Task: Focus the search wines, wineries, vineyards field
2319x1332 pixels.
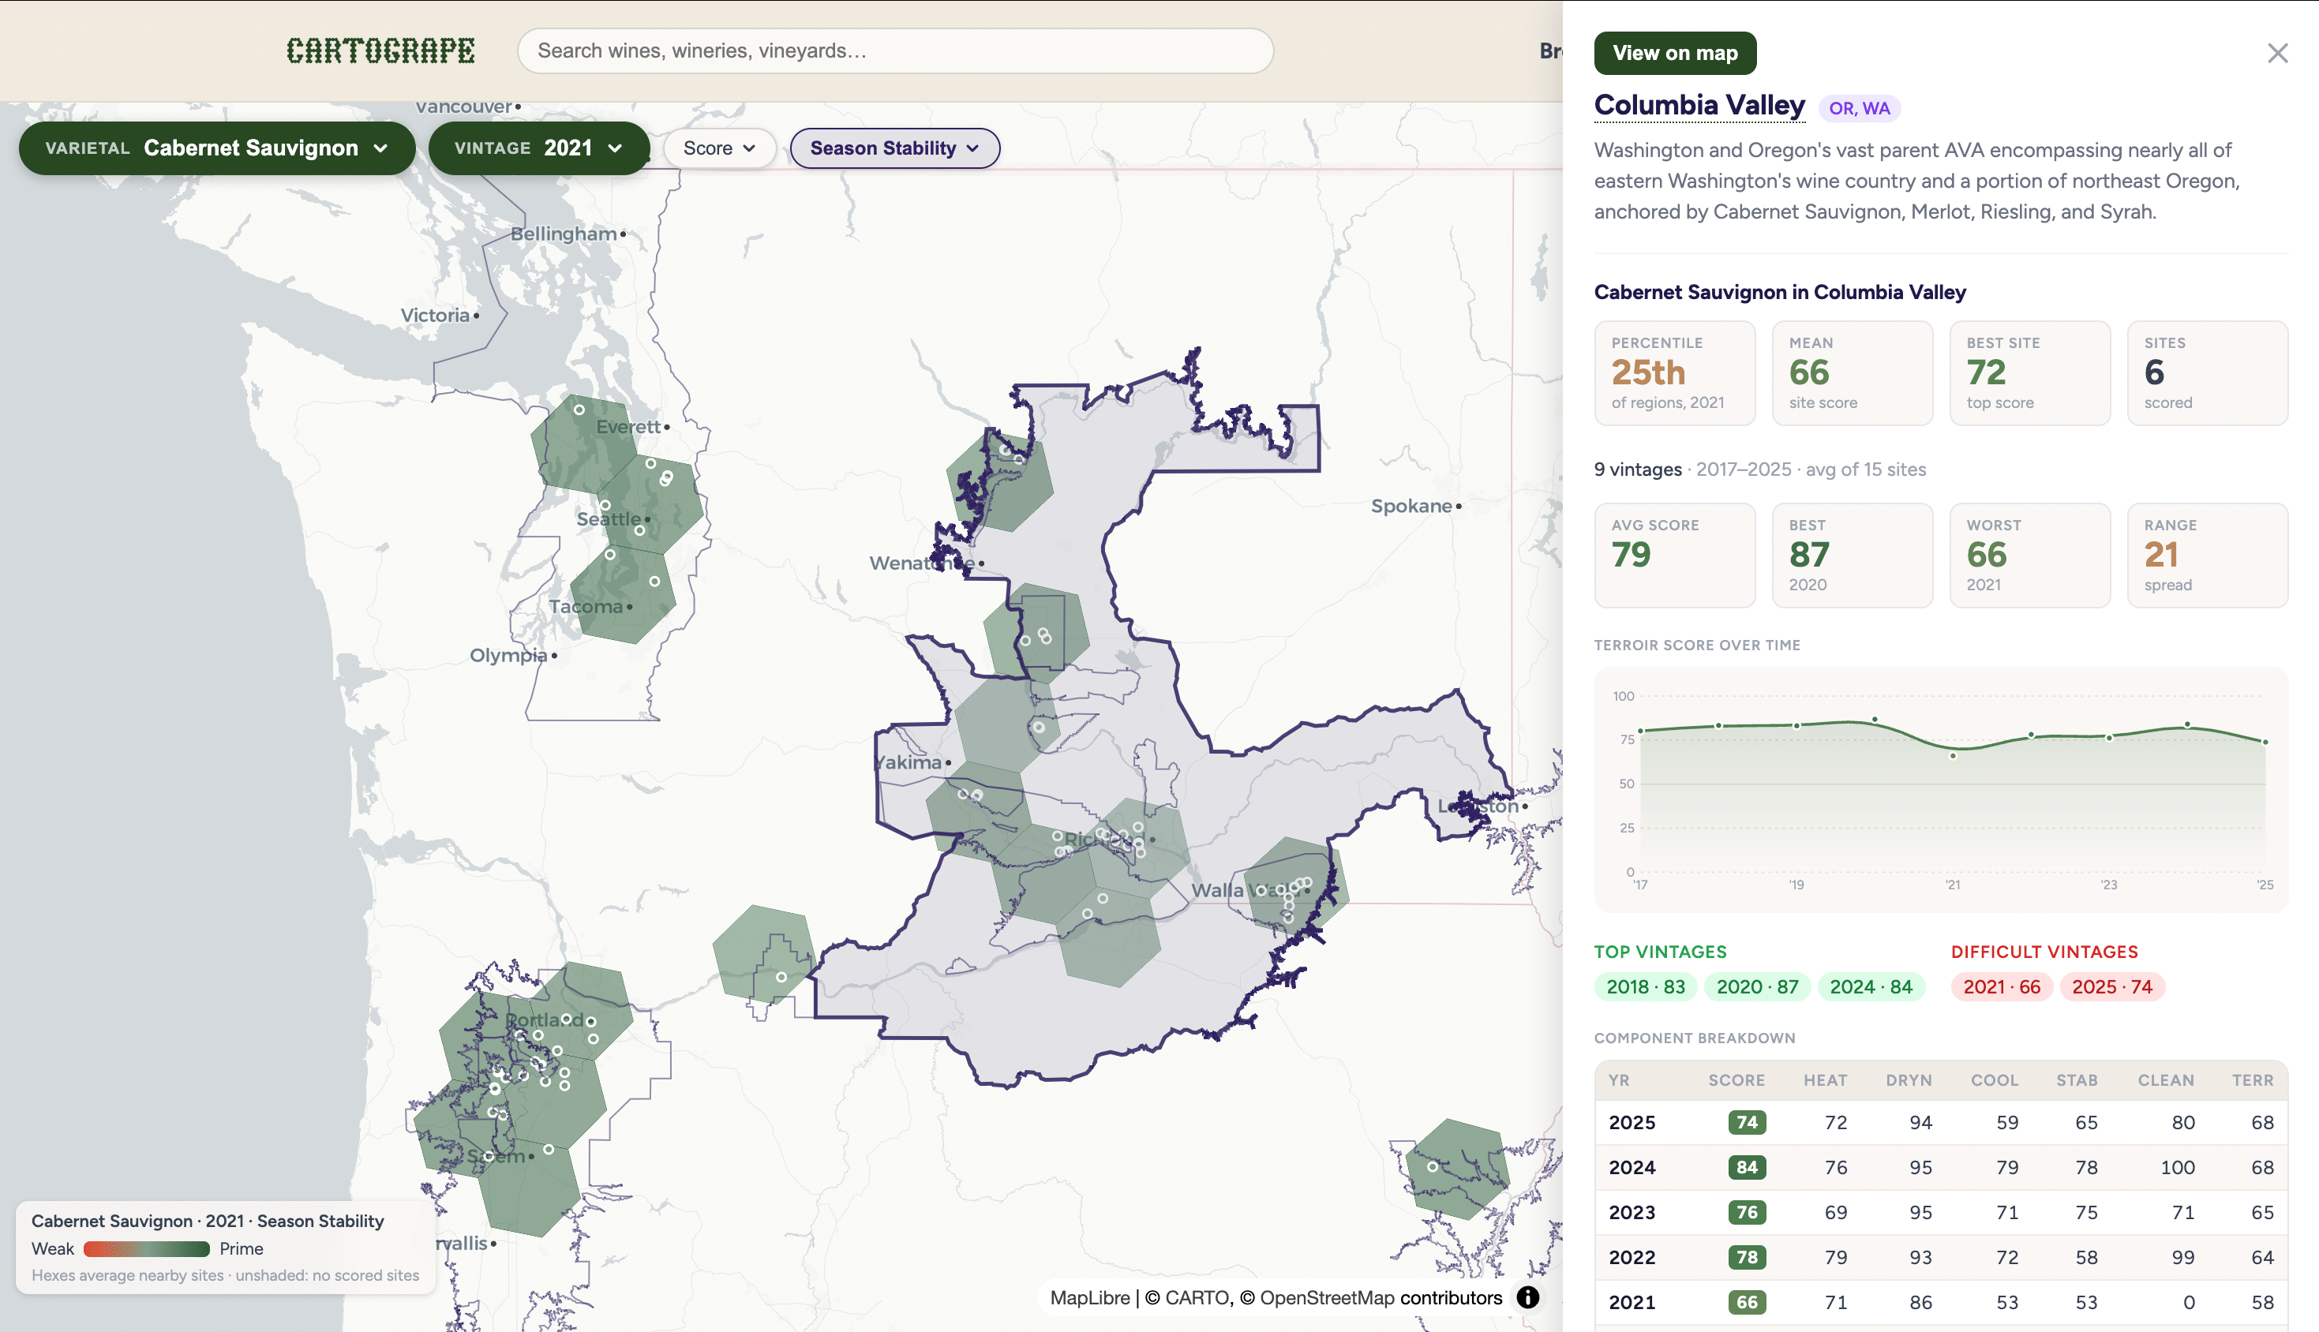Action: click(x=894, y=51)
